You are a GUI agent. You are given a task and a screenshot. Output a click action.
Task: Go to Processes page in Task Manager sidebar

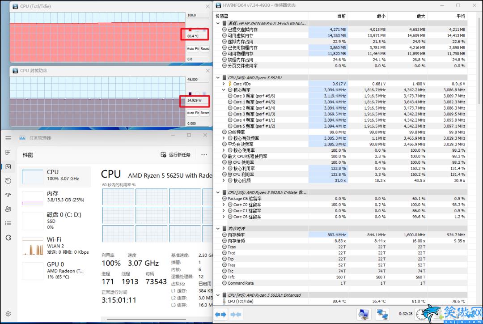8,152
